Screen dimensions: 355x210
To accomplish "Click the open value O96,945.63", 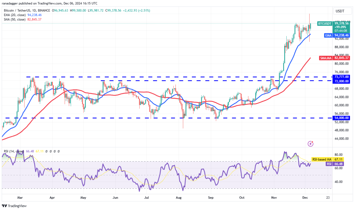I will click(x=60, y=11).
